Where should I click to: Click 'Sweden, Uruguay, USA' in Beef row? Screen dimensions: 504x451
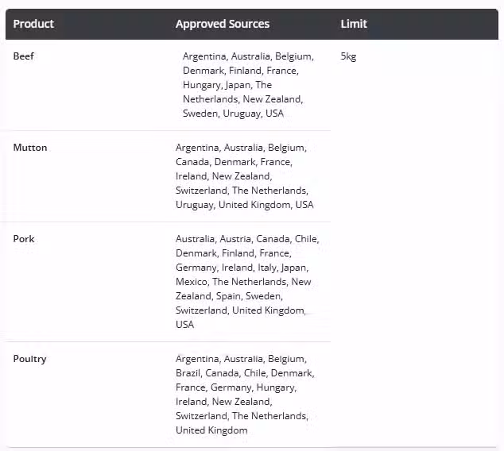point(233,114)
